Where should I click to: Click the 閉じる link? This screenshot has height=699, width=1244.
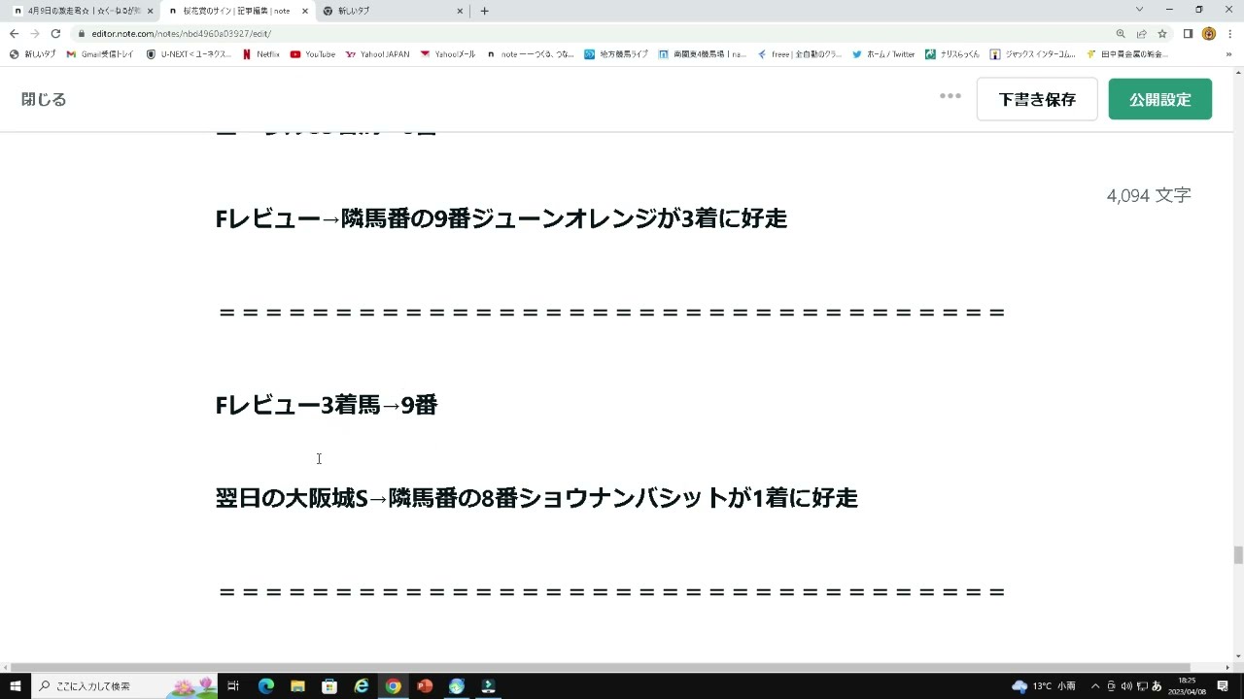(x=44, y=99)
